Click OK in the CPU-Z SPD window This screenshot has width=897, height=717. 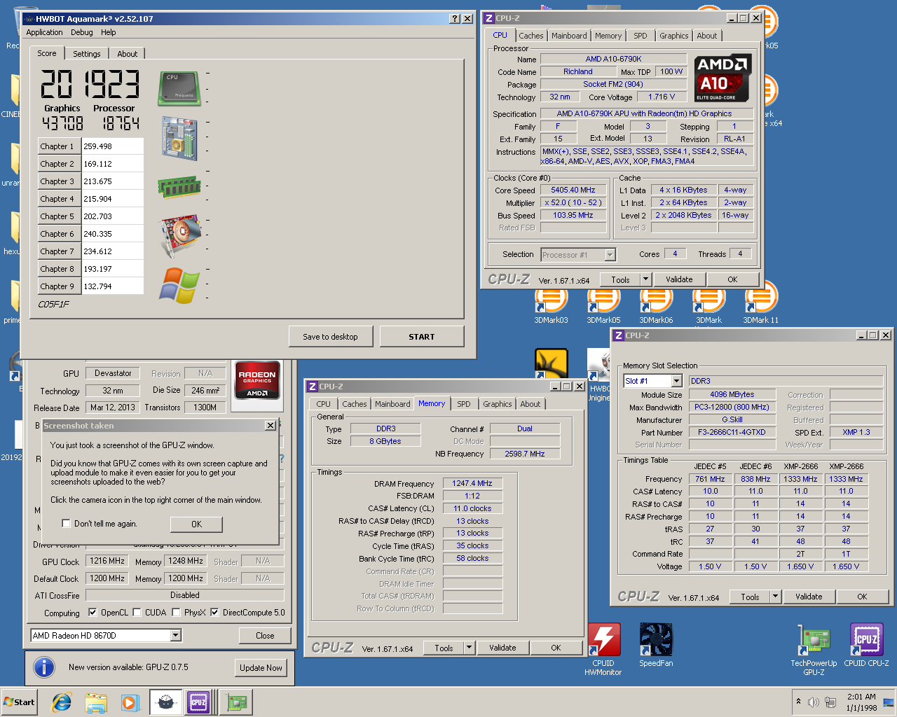(x=863, y=597)
